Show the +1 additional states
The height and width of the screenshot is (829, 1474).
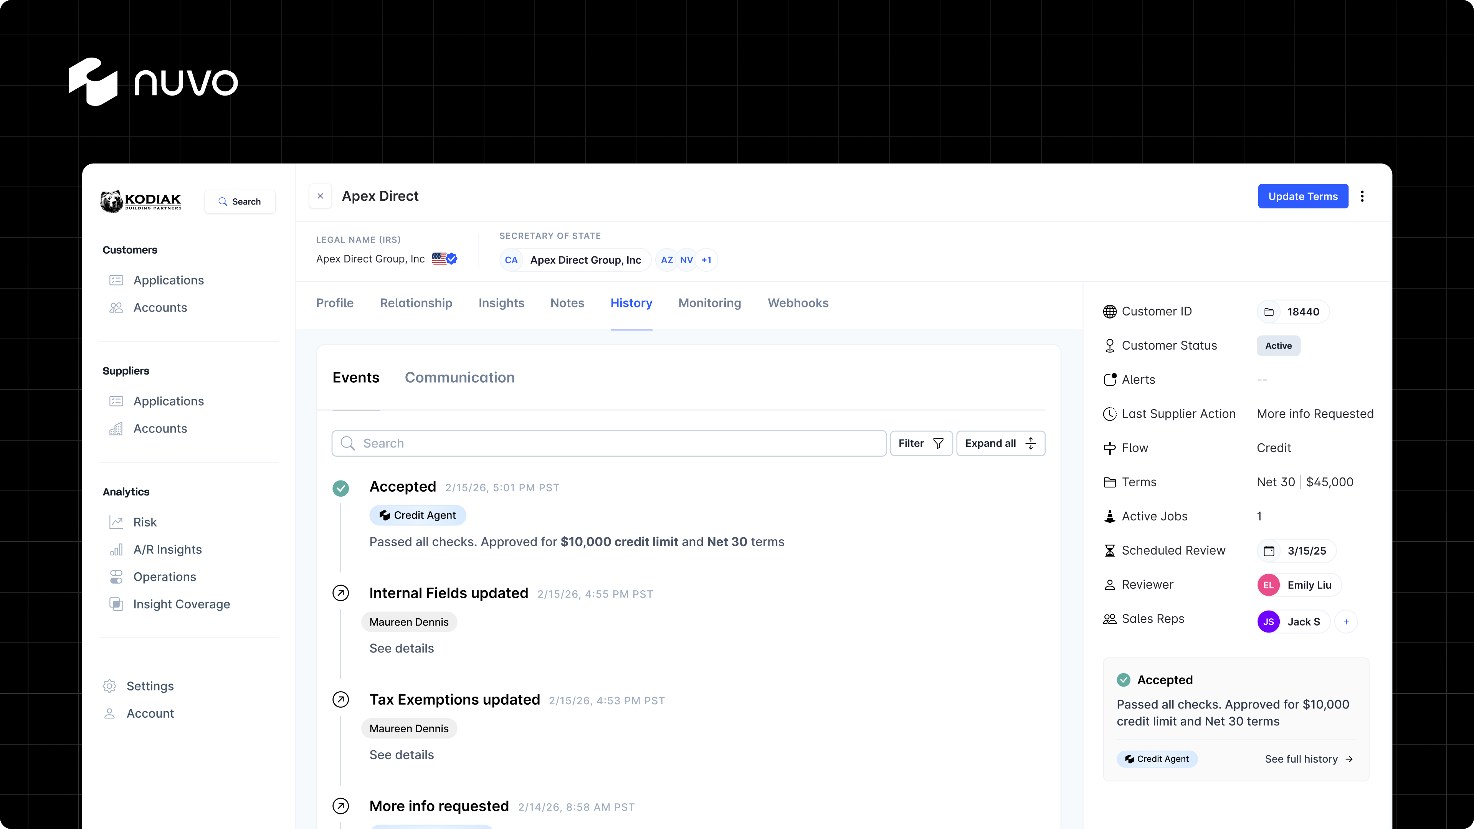[x=707, y=260]
